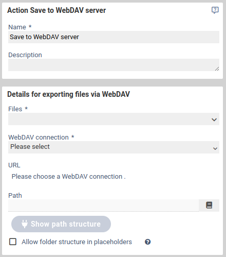Open the help bubble icon beside action title

point(215,10)
